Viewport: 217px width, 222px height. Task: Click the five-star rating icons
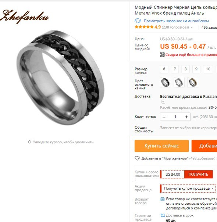pos(144,27)
